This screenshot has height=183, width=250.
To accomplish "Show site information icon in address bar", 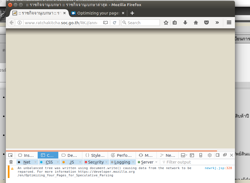I will coord(20,23).
